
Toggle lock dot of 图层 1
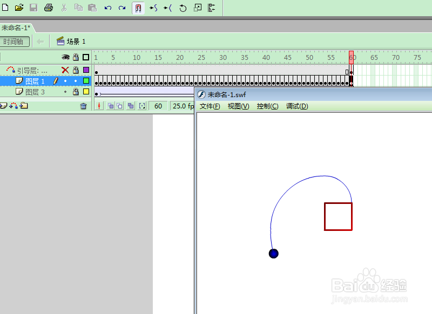[x=76, y=81]
